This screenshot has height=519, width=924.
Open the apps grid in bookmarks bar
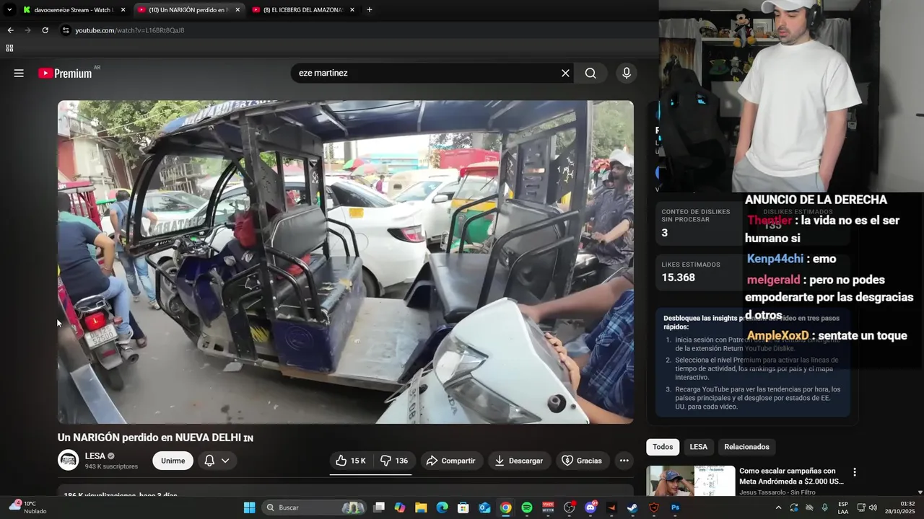coord(9,48)
